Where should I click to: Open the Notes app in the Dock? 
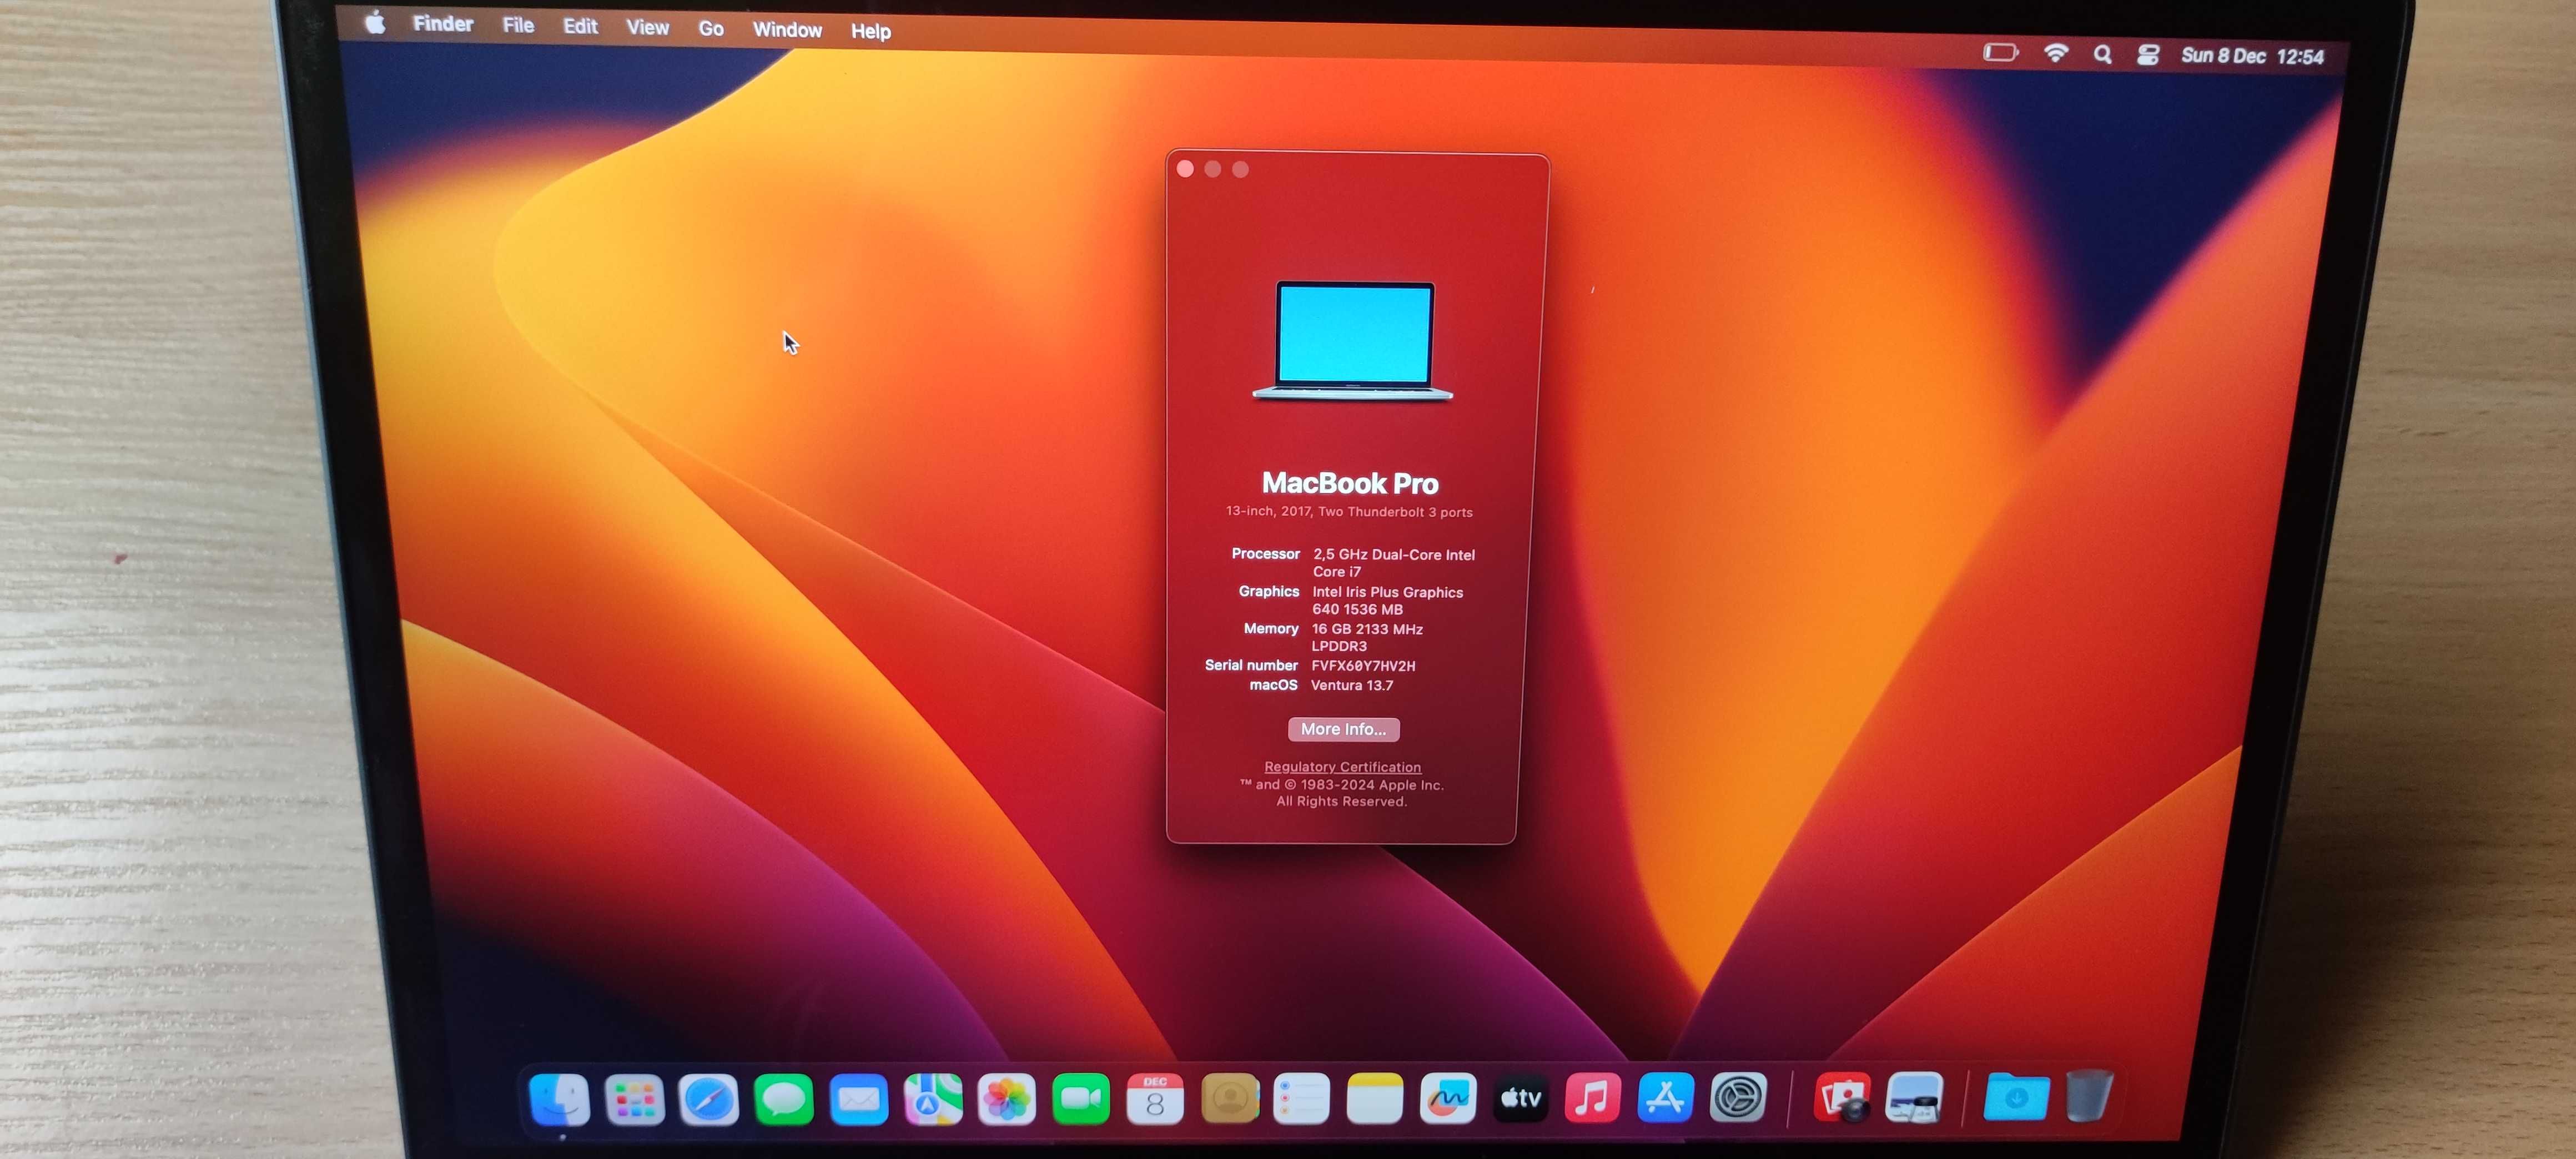pyautogui.click(x=1375, y=1099)
